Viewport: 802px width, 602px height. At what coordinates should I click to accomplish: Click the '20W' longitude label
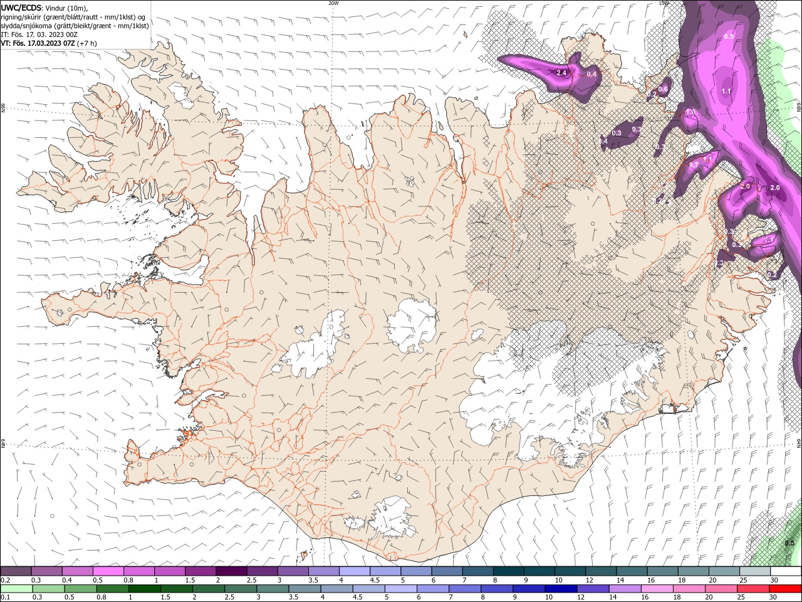tap(333, 3)
